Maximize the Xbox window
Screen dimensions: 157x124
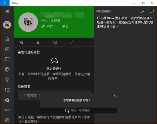click(x=143, y=3)
